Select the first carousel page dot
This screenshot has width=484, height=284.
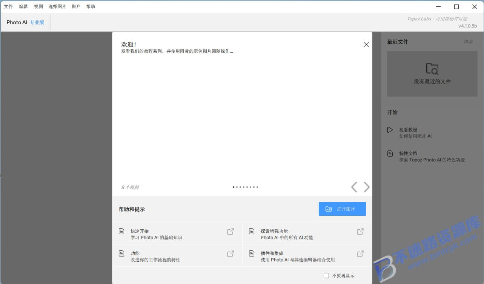[234, 187]
